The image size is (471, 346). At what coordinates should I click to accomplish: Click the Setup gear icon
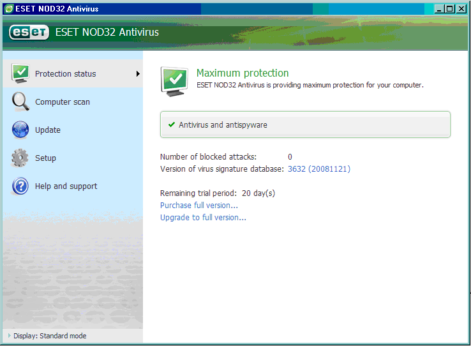click(20, 158)
